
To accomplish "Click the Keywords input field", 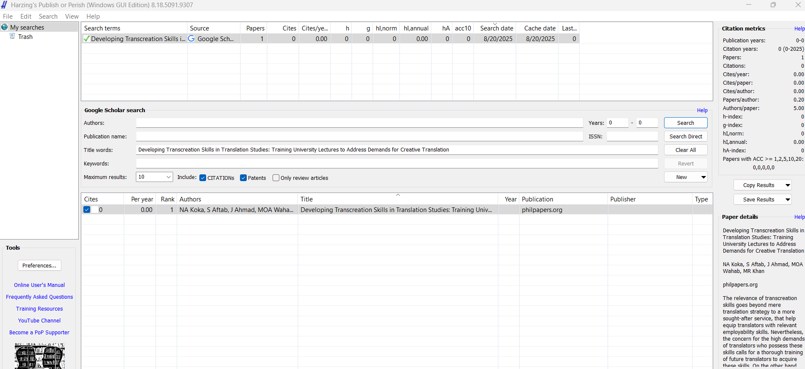I will (x=397, y=163).
